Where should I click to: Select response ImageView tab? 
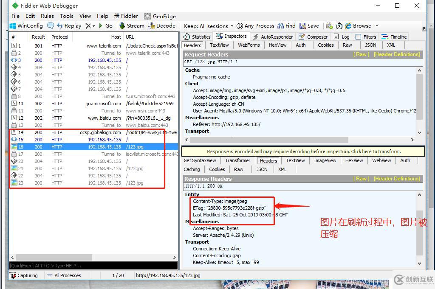[325, 160]
